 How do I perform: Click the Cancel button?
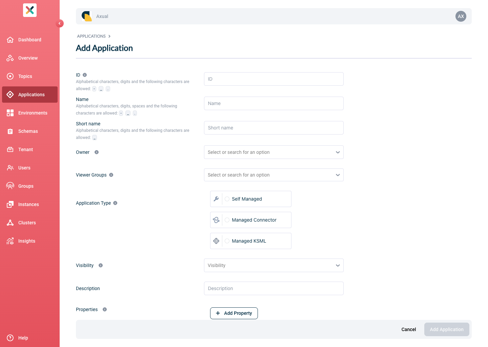coord(409,329)
